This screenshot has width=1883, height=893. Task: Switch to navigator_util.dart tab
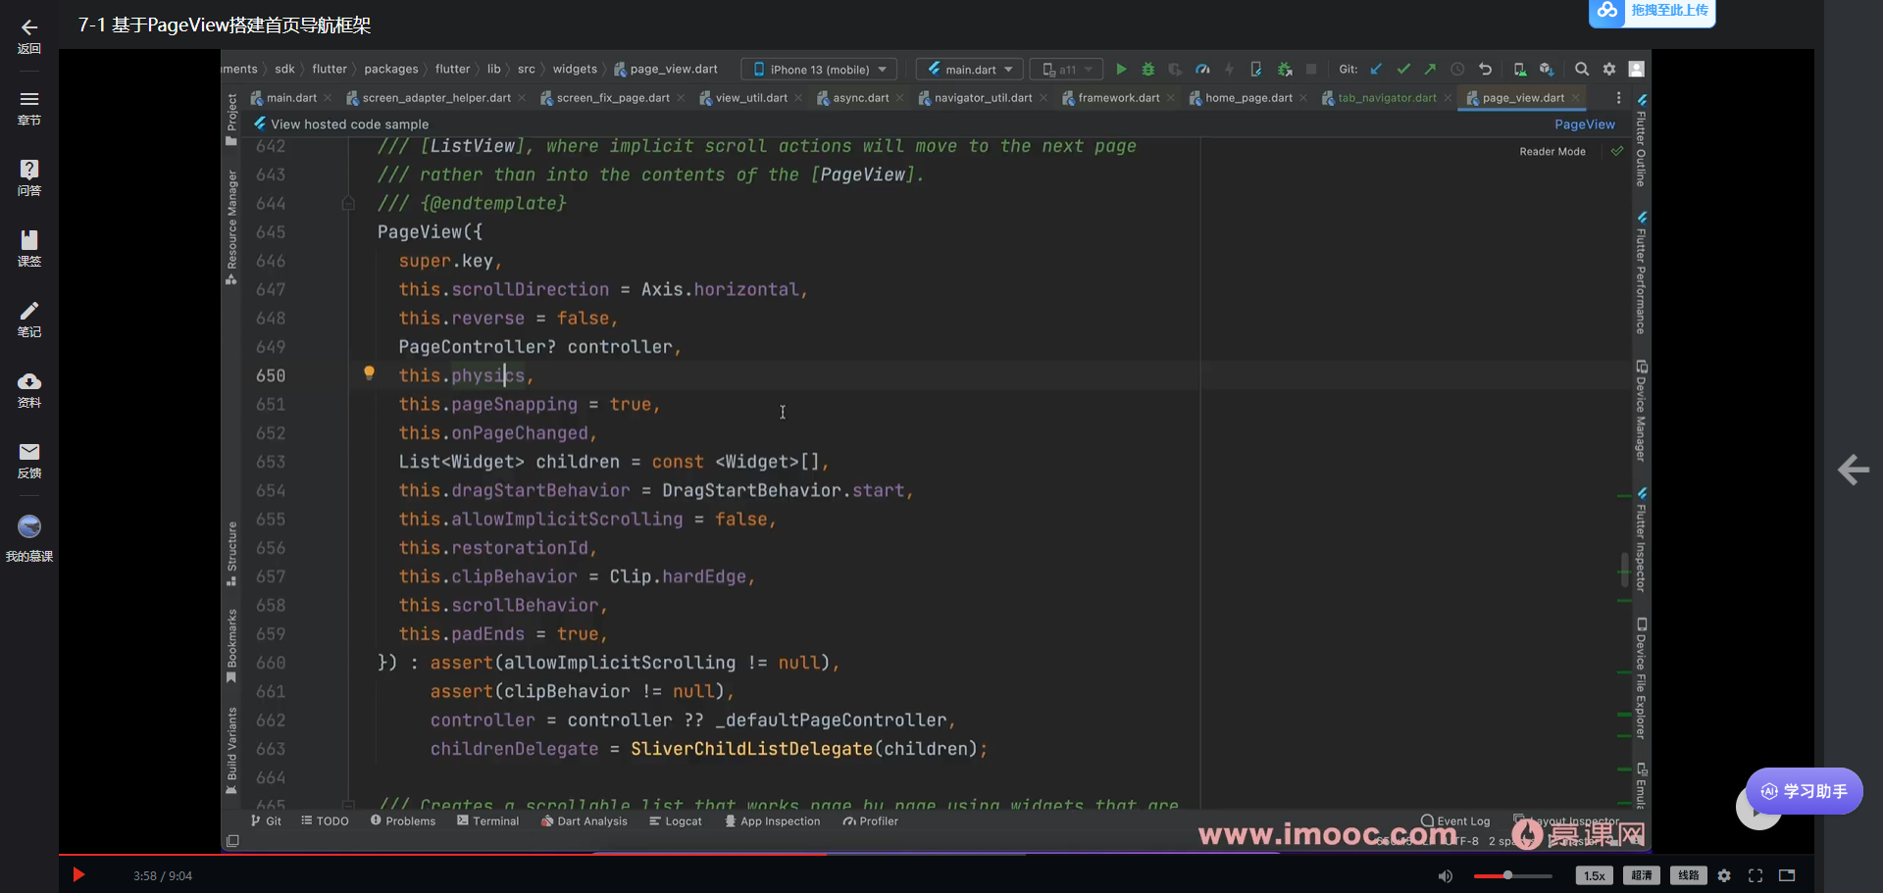983,98
